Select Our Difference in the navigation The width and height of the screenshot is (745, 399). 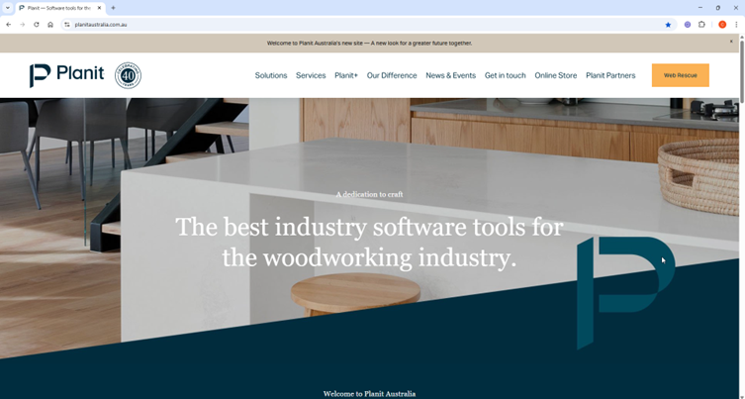tap(392, 75)
